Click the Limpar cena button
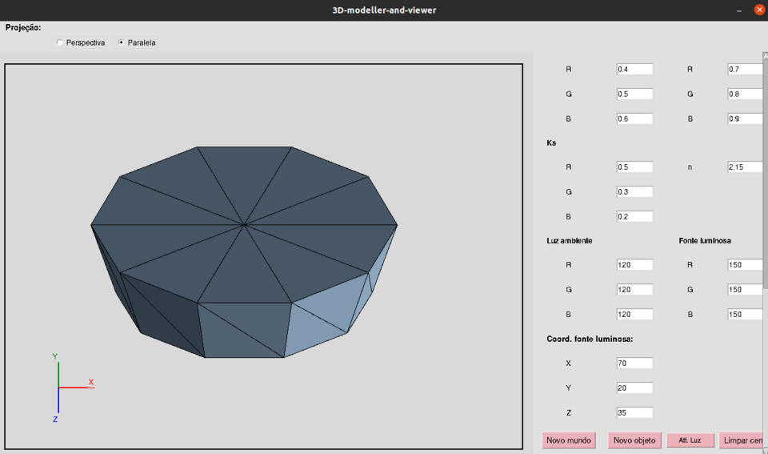The height and width of the screenshot is (454, 768). tap(742, 440)
